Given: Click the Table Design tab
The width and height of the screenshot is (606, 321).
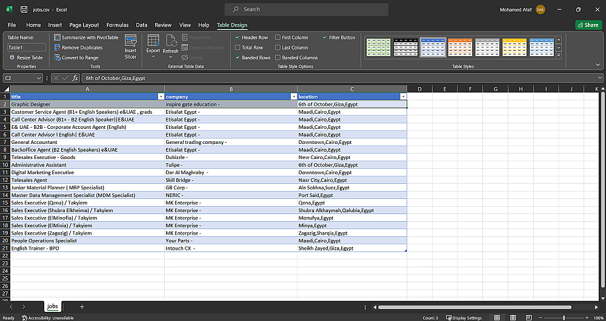Looking at the screenshot, I should (232, 25).
